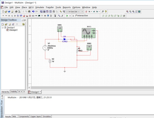
Task: Place a bus from the component toolbar
Action: 62,16
